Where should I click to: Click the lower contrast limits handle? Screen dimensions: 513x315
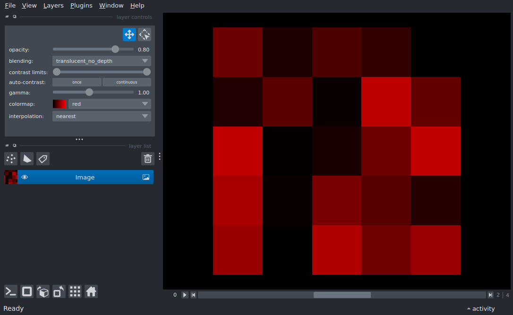pyautogui.click(x=57, y=72)
